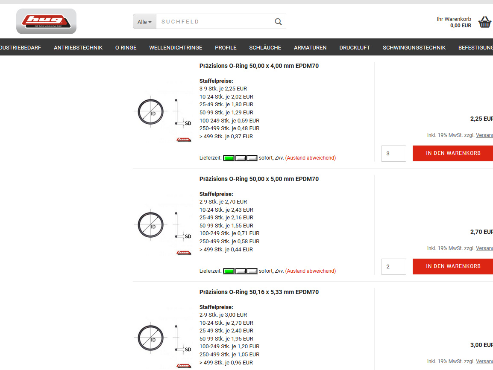Add 50,00 x 4,00 mm O-ring to cart
The image size is (493, 370).
453,153
